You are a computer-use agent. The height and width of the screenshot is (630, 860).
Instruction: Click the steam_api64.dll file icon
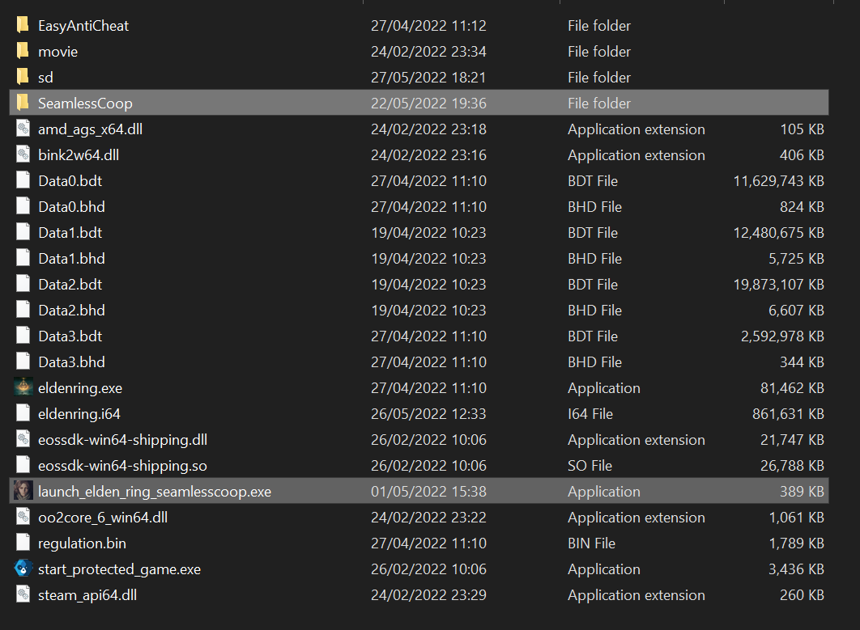(23, 595)
